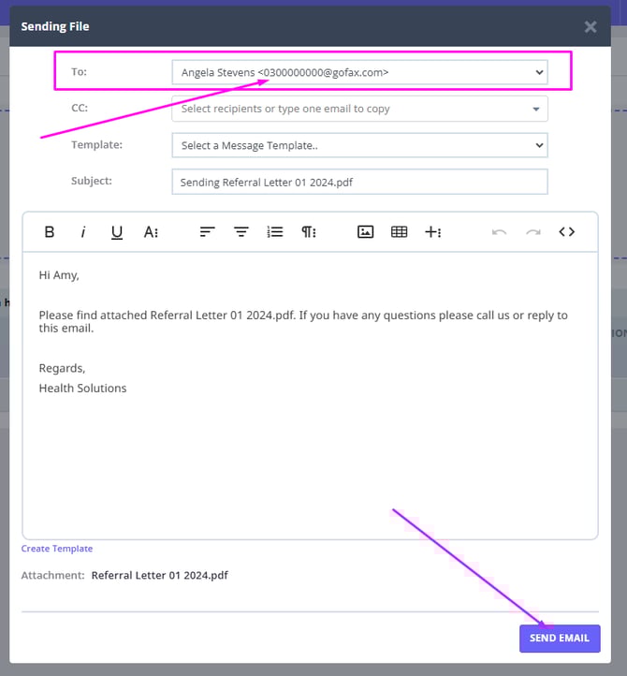The image size is (627, 676).
Task: Center align the message text
Action: [241, 232]
